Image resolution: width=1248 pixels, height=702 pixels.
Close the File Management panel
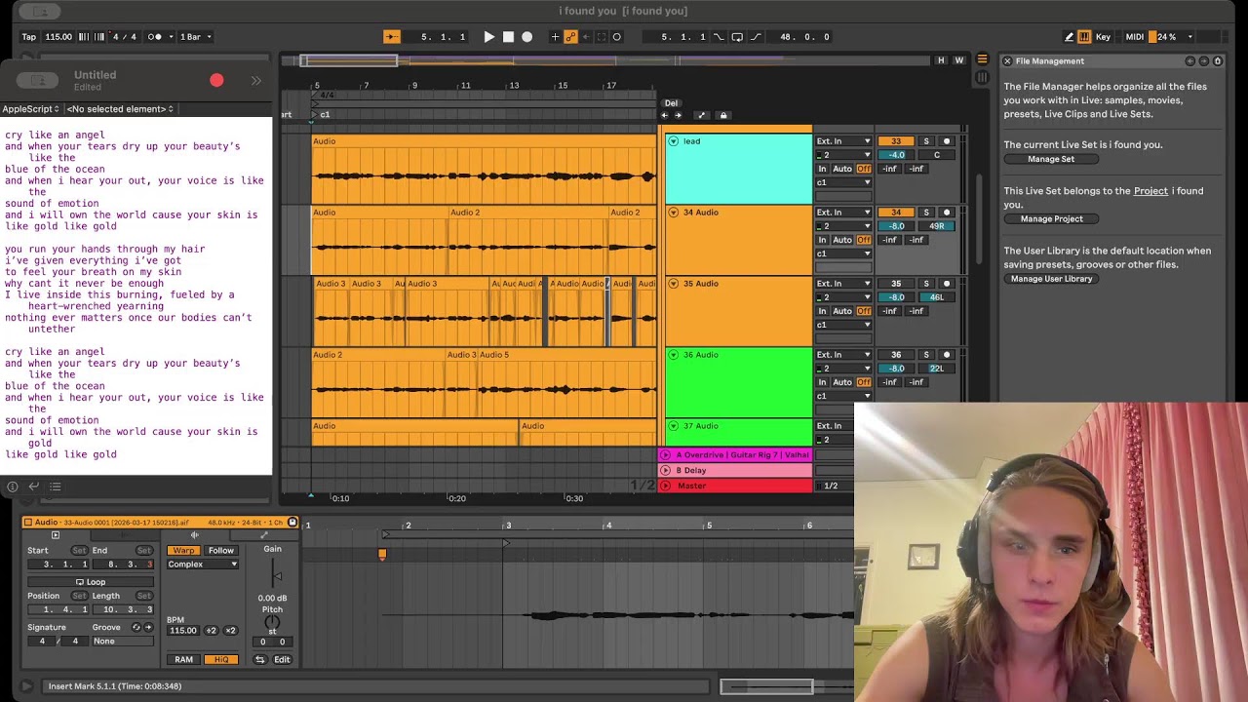click(x=1007, y=61)
